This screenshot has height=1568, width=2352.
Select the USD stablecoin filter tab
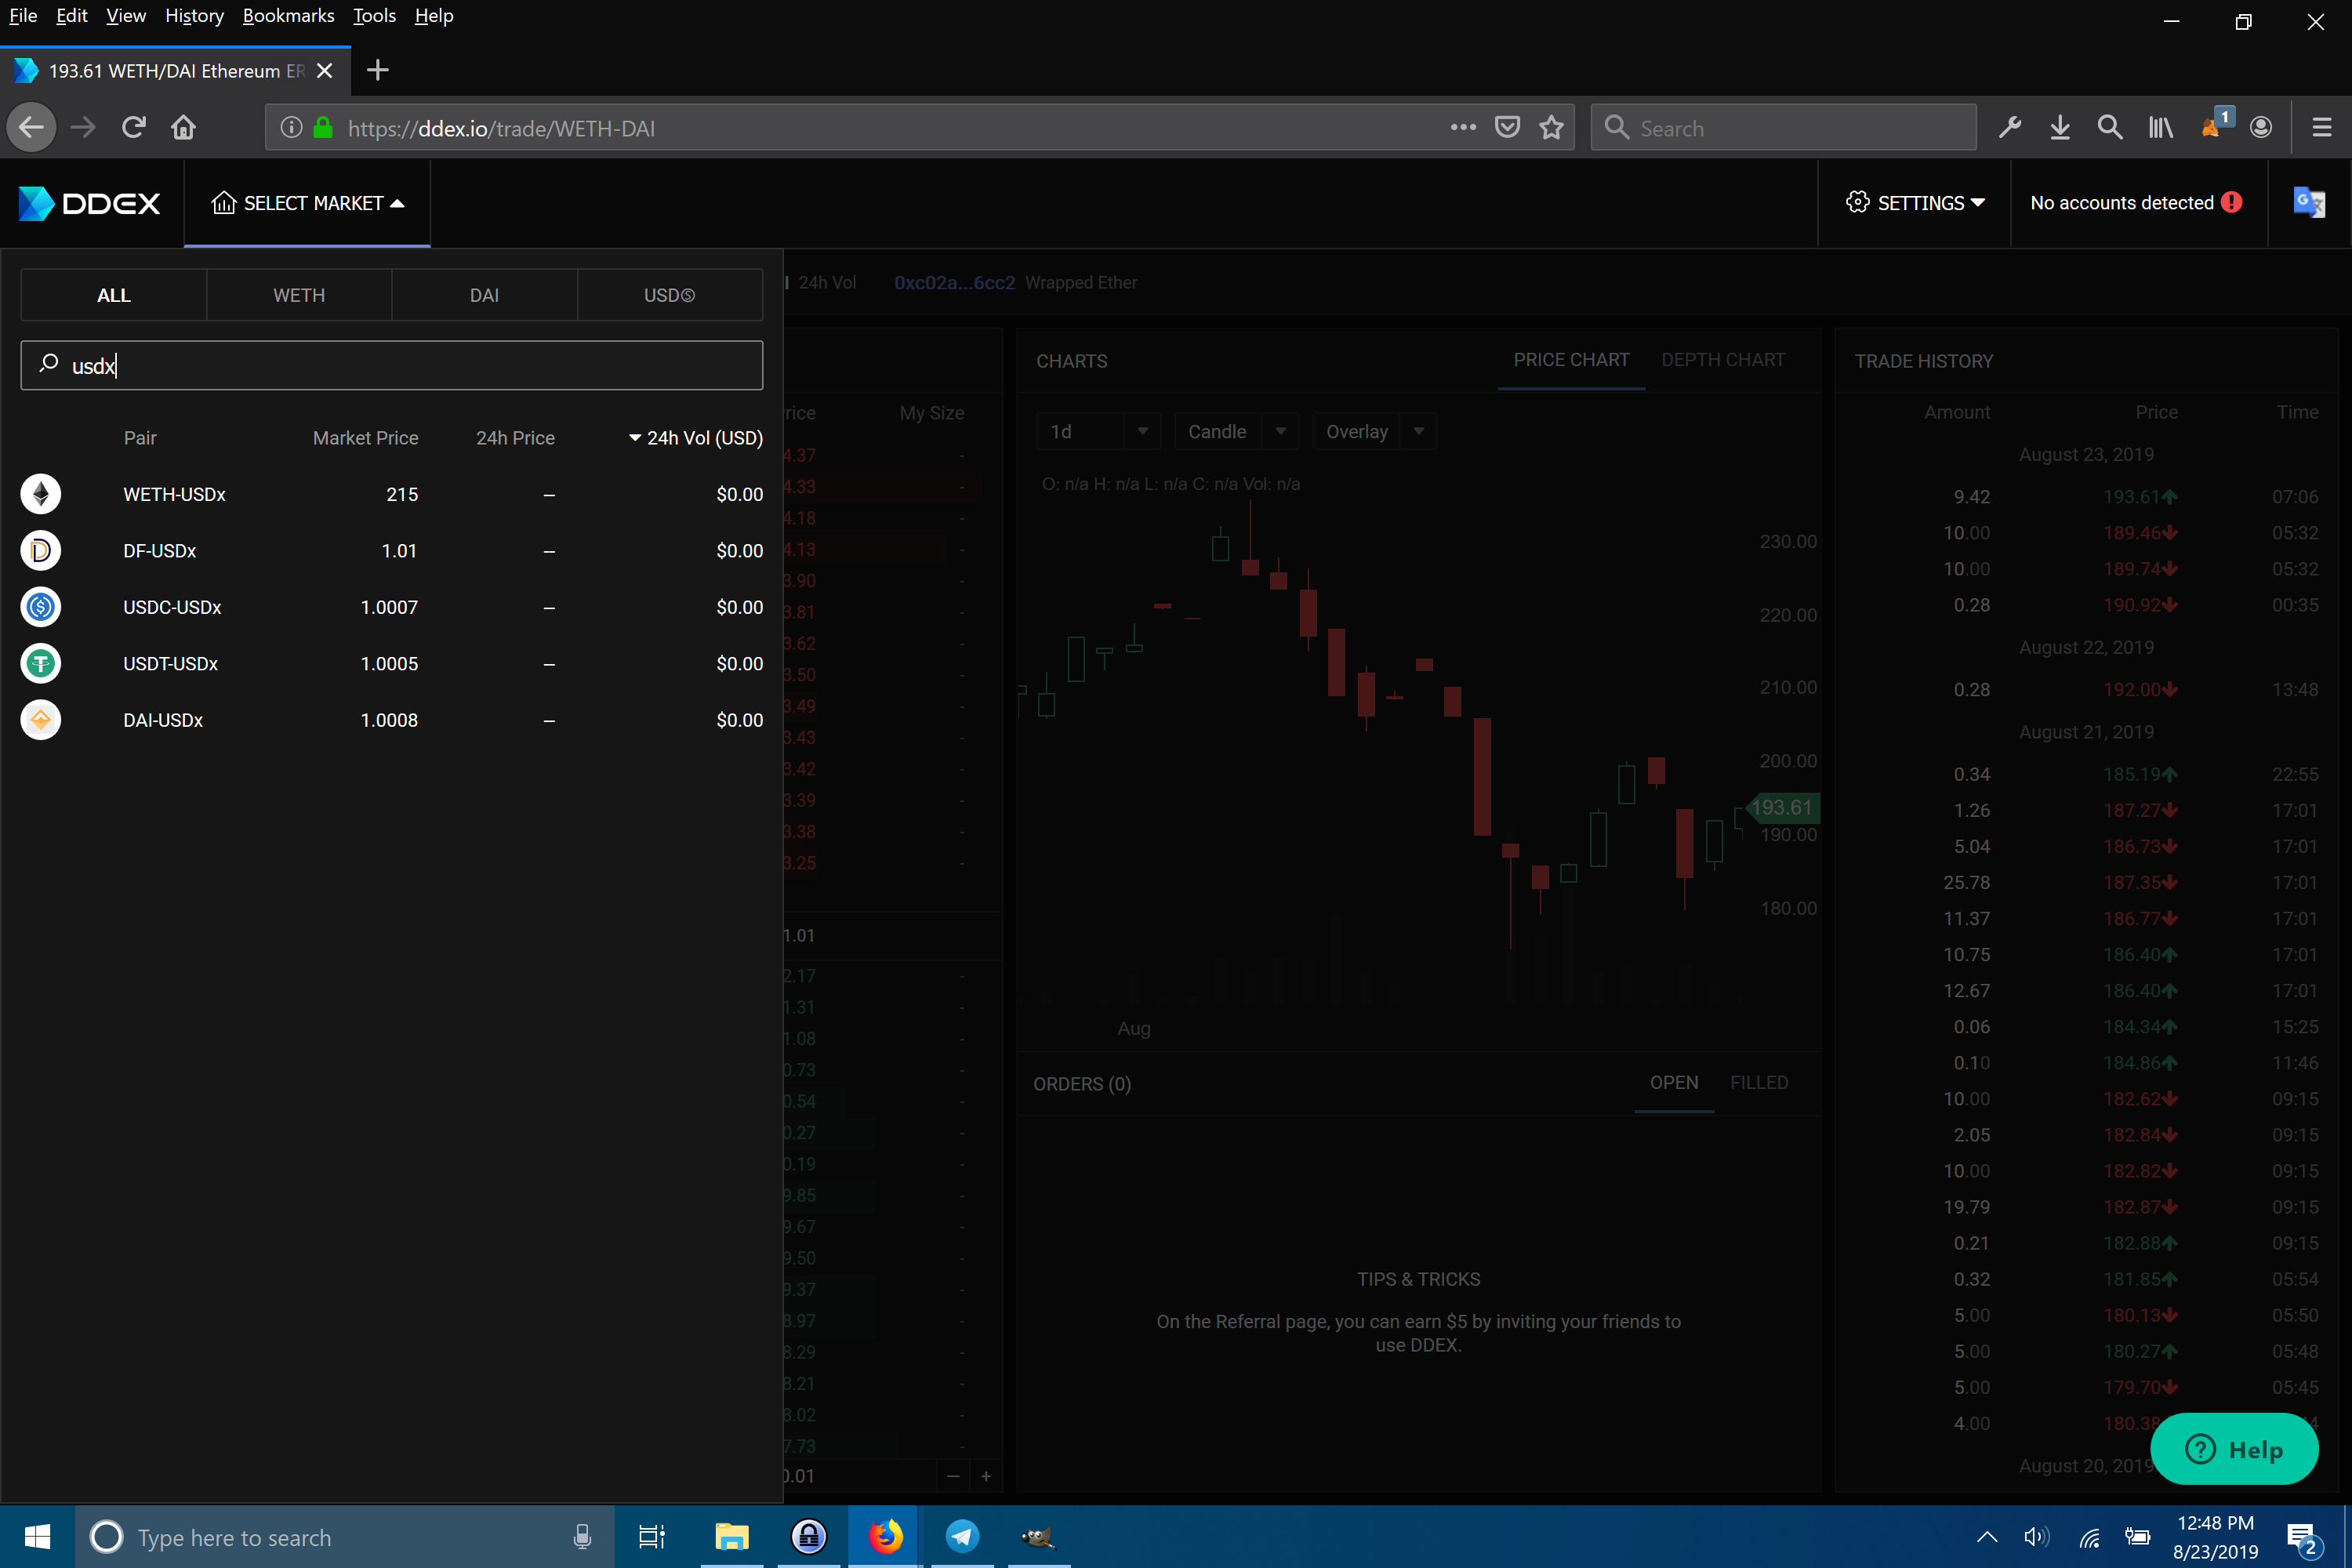[x=669, y=295]
